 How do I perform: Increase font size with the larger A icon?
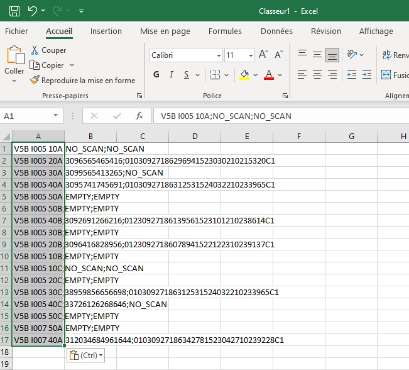pyautogui.click(x=263, y=55)
